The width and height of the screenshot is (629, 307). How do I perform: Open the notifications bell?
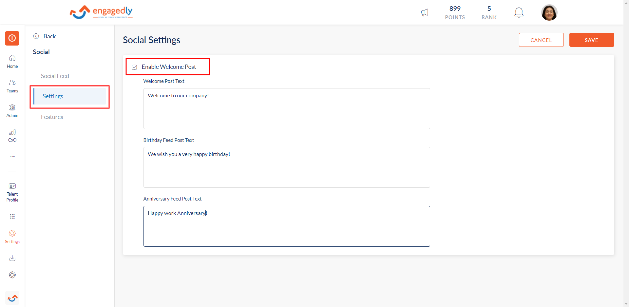[x=519, y=12]
